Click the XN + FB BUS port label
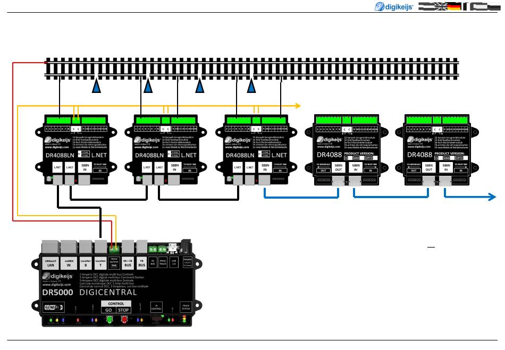The image size is (505, 350). click(x=128, y=263)
